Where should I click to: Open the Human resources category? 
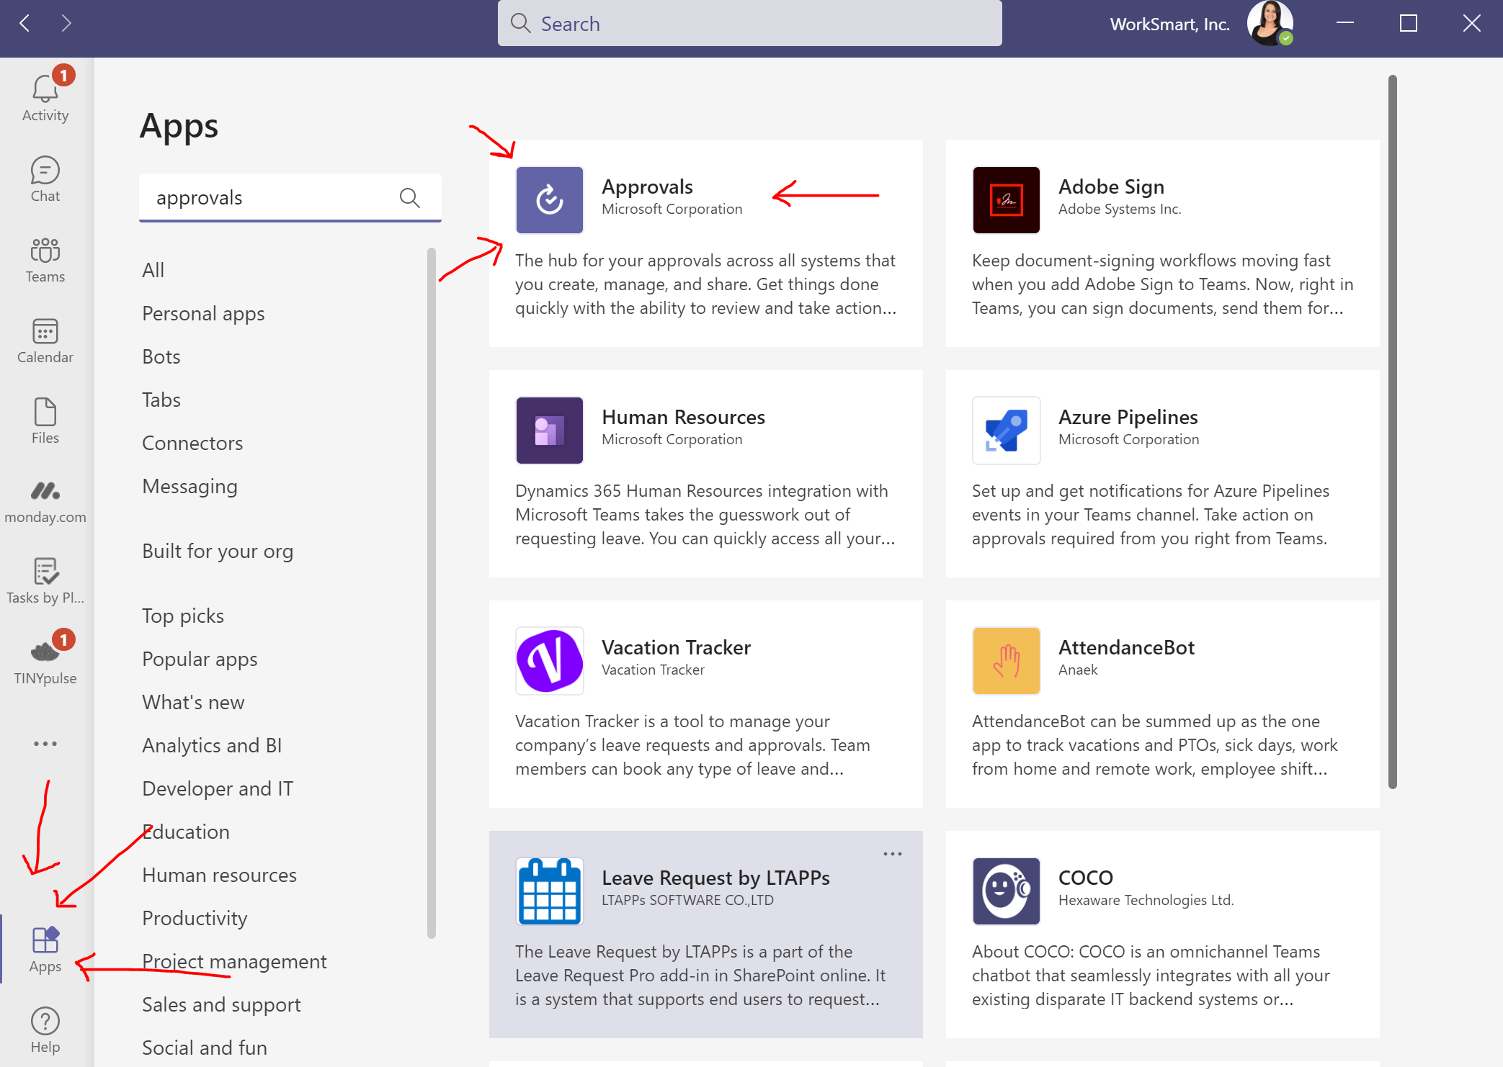point(219,875)
